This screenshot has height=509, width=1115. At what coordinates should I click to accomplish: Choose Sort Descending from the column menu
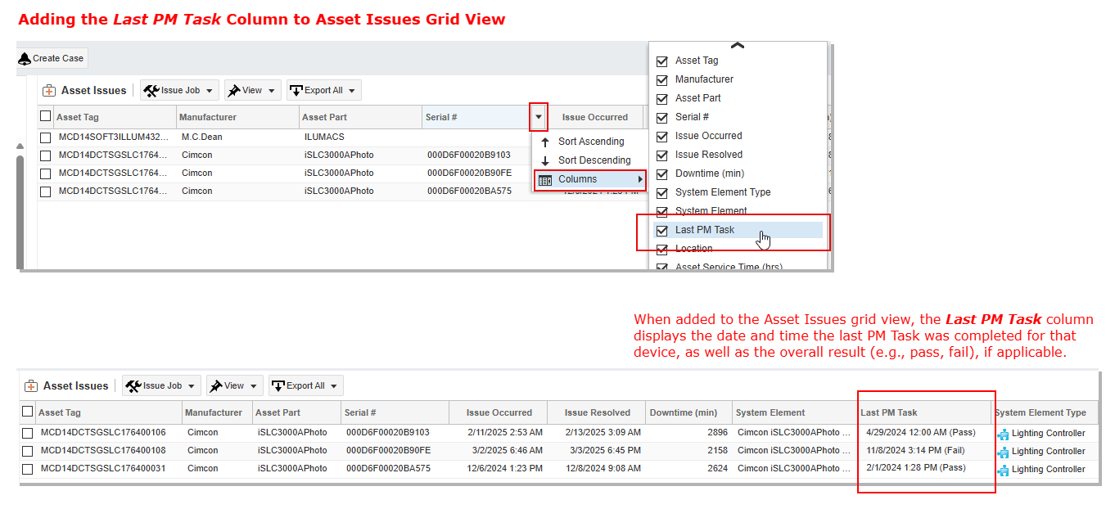pyautogui.click(x=594, y=160)
